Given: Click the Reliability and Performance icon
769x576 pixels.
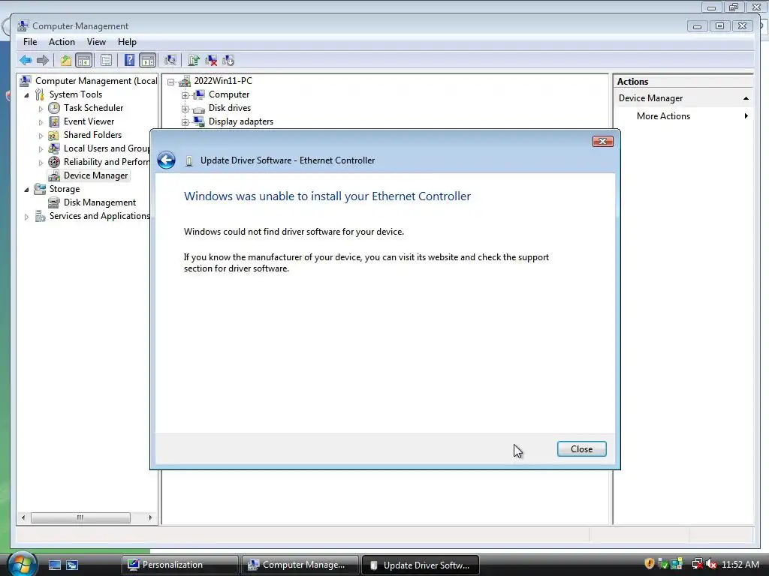Looking at the screenshot, I should 54,162.
